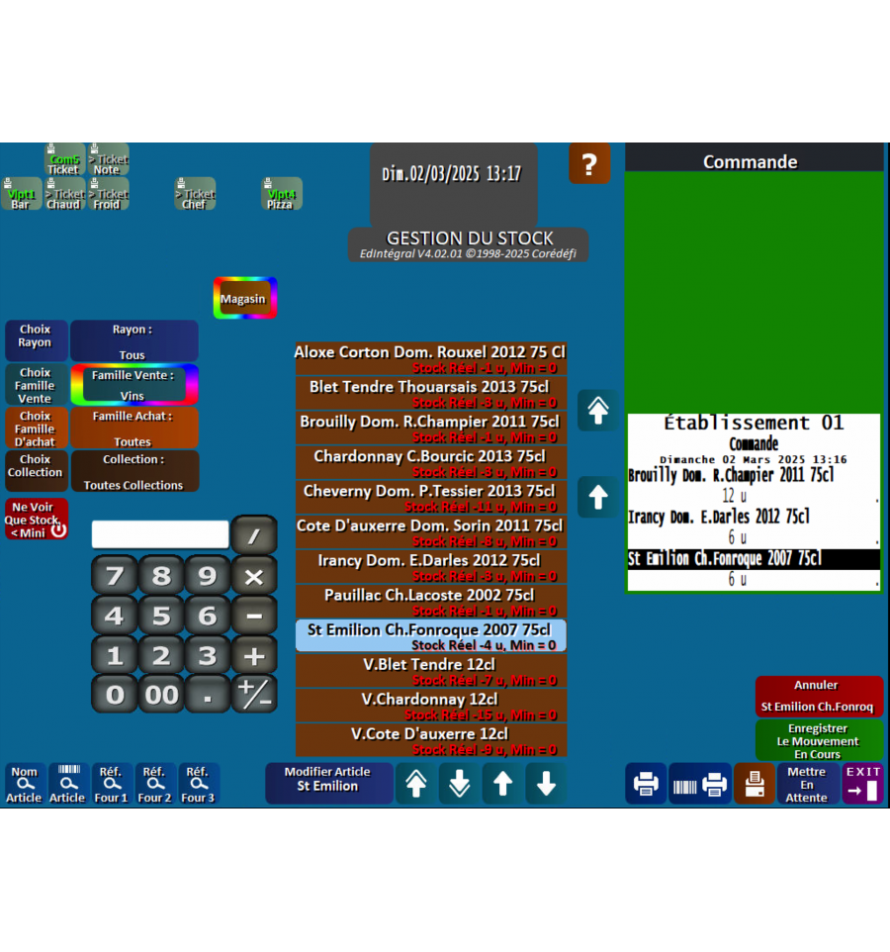Select V.Chardonnay 12cl in the list
This screenshot has height=952, width=890.
pos(430,706)
